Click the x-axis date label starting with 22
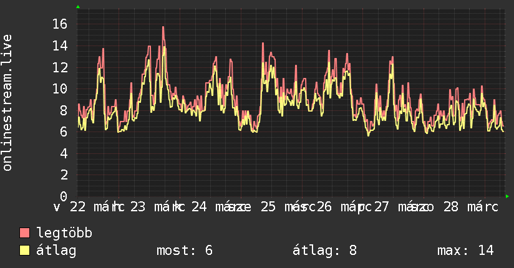This screenshot has width=514, height=268. coord(97,207)
